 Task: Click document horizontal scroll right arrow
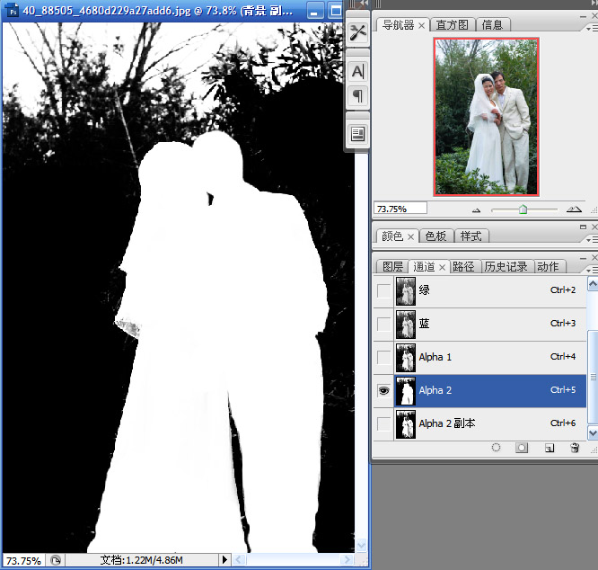click(x=347, y=560)
